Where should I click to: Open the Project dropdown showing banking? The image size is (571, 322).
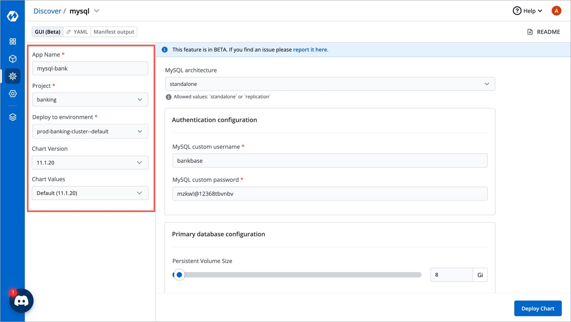tap(90, 100)
